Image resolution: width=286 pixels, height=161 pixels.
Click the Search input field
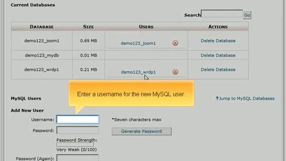[222, 14]
